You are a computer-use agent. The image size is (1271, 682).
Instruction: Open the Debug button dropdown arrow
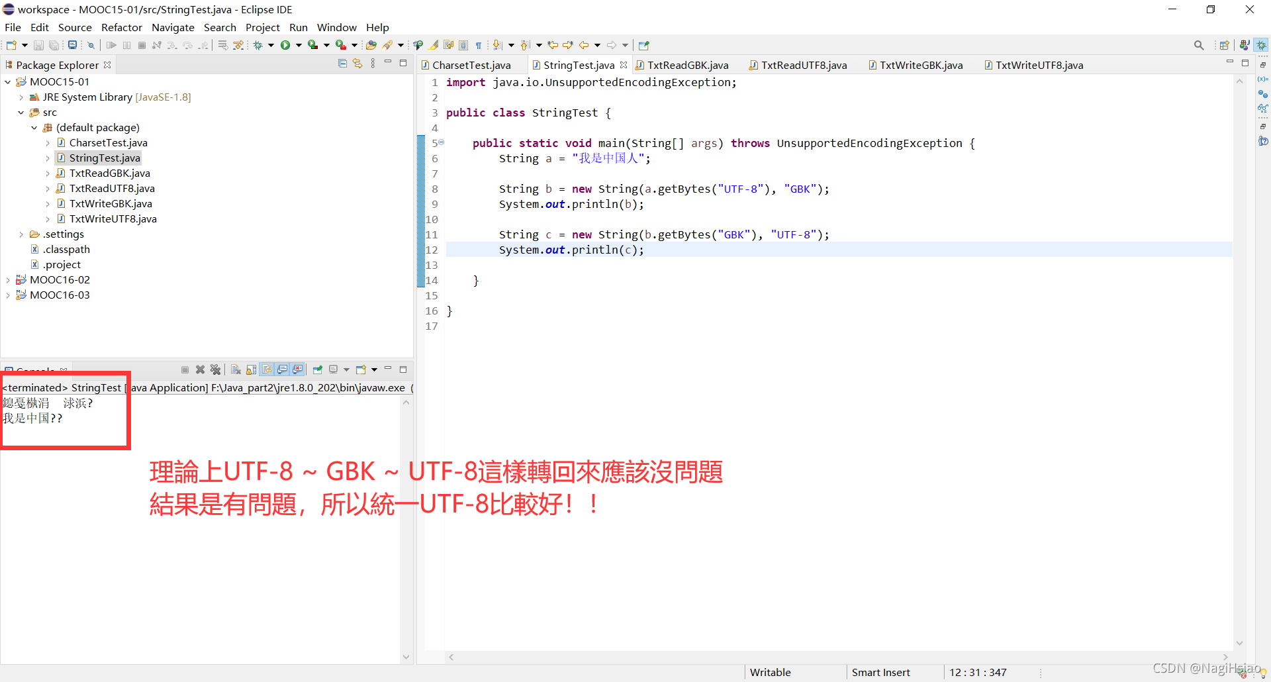click(271, 45)
